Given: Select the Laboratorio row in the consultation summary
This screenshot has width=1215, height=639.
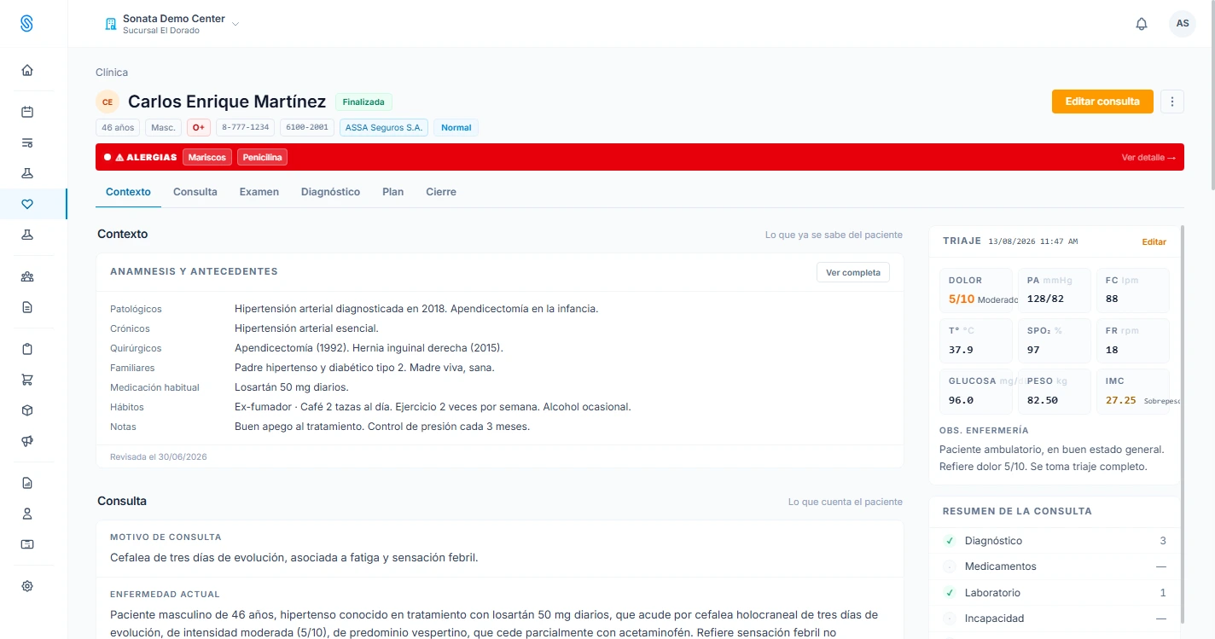Looking at the screenshot, I should (1055, 593).
